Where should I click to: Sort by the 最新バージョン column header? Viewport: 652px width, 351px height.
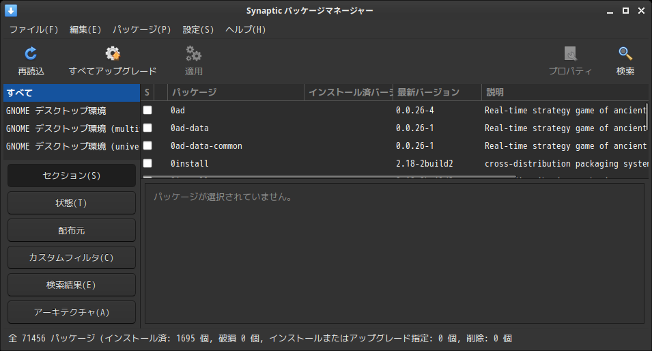coord(437,92)
